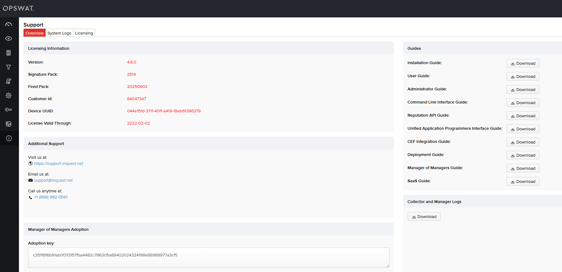This screenshot has width=562, height=272.
Task: Download the Installation Guide
Action: coord(523,63)
